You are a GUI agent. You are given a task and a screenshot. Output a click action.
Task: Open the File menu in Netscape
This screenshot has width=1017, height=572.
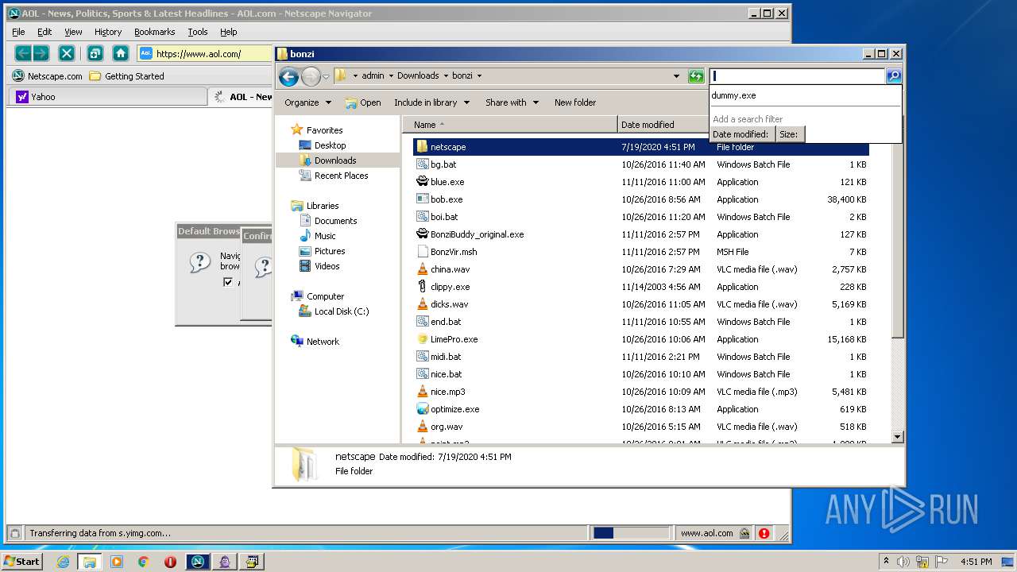click(18, 32)
